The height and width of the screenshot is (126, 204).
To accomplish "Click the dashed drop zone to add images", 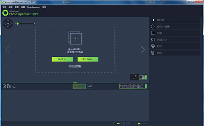I will (x=75, y=50).
